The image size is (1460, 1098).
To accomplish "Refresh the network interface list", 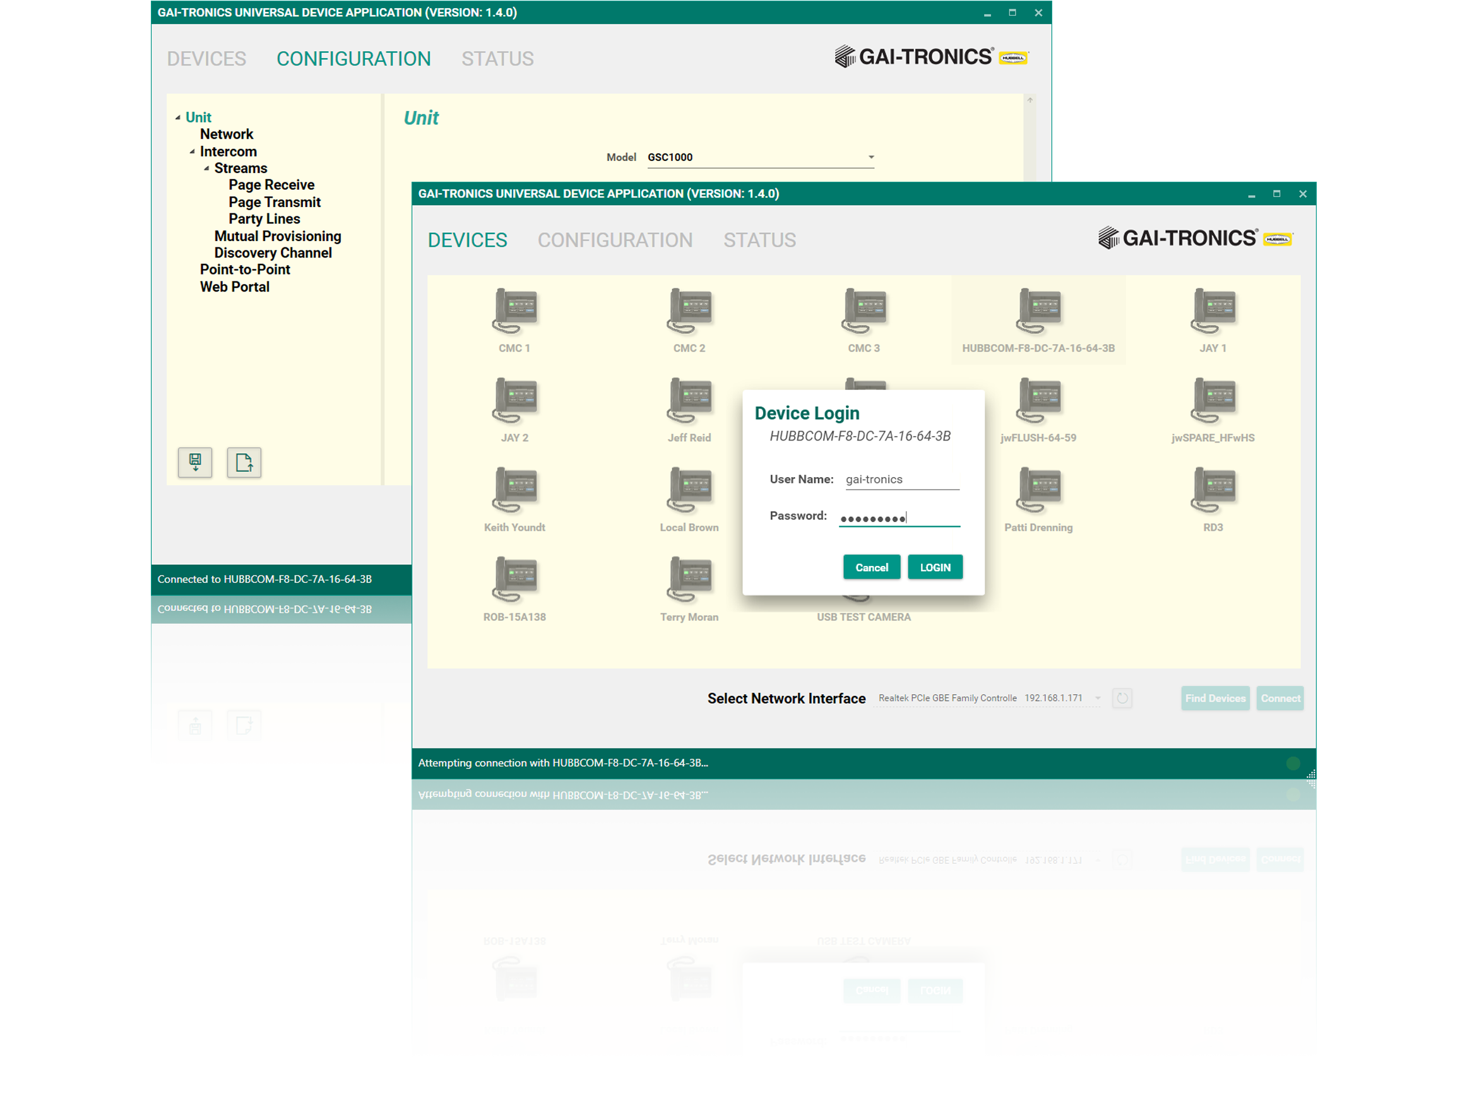I will [1122, 698].
